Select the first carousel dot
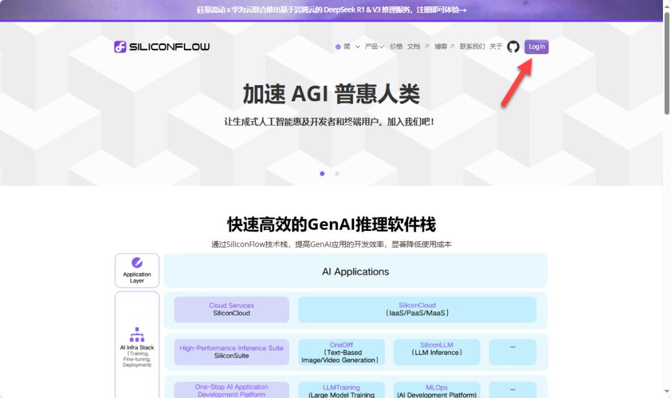Screen dimensions: 671x398 click(322, 174)
